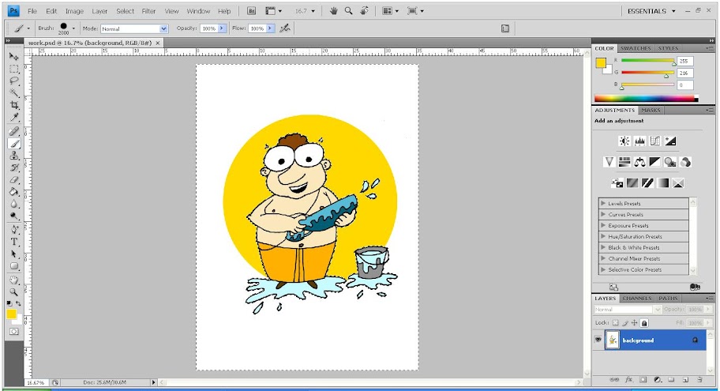
Task: Swap foreground and background colors
Action: 18,303
